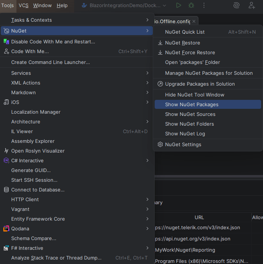The height and width of the screenshot is (264, 263).
Task: Choose Create Command Line Launcher
Action: pyautogui.click(x=77, y=62)
